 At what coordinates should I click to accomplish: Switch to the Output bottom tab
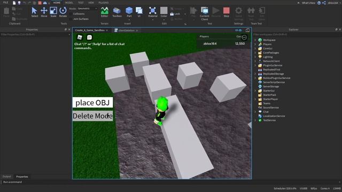(x=7, y=177)
